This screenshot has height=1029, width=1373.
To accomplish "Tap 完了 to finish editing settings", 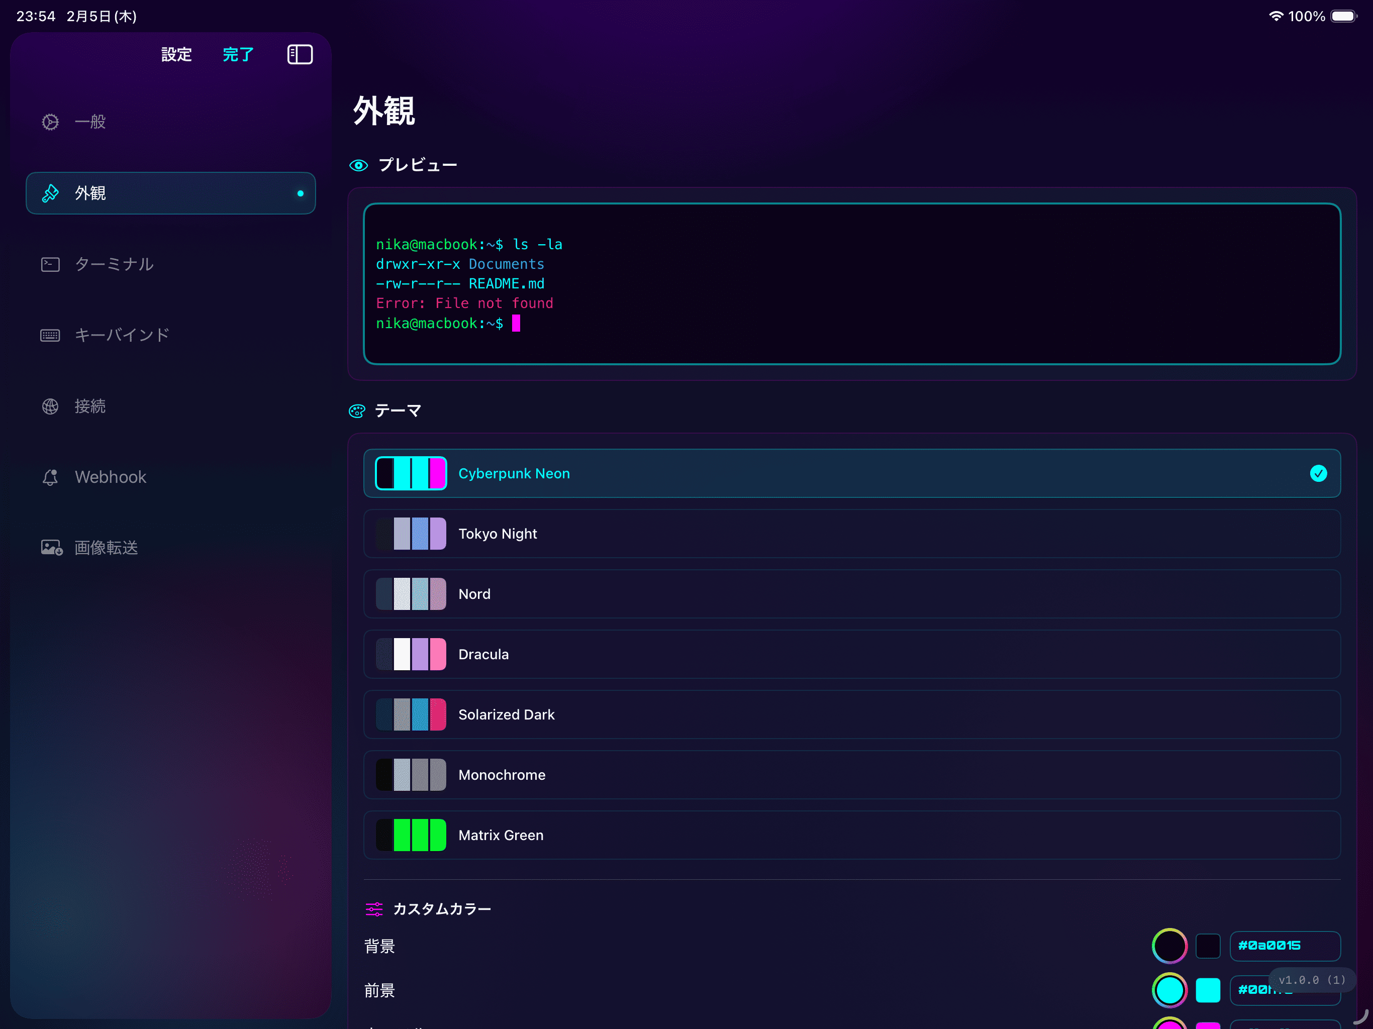I will click(x=238, y=54).
